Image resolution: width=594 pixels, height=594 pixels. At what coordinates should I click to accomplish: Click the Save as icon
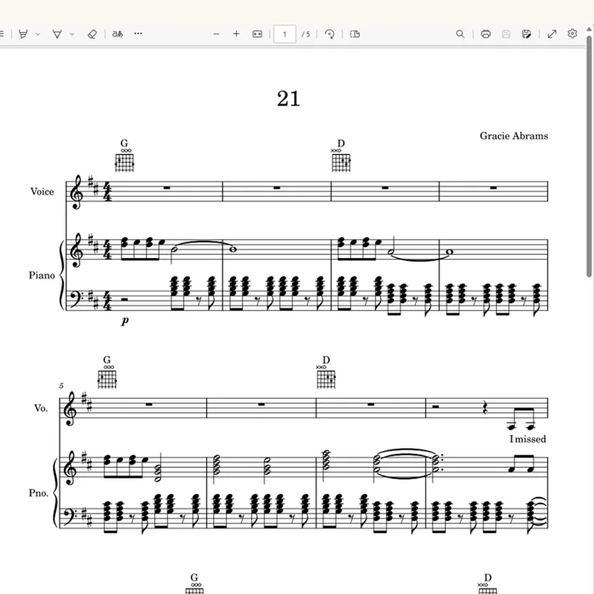(527, 34)
